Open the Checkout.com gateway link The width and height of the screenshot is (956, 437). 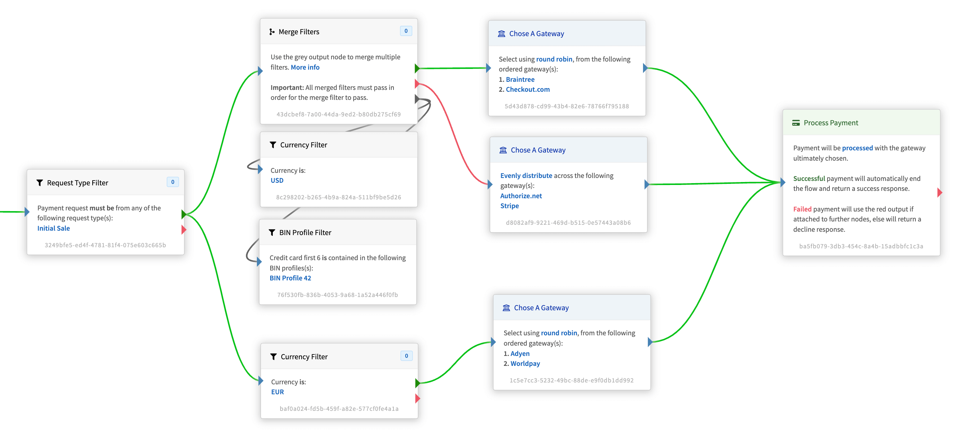(x=527, y=89)
